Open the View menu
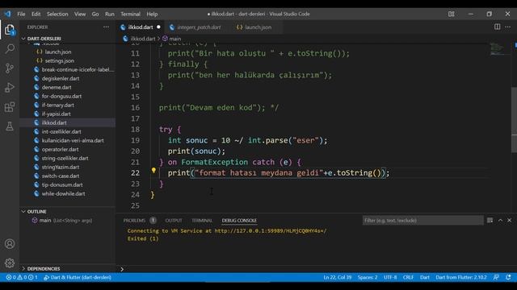Image resolution: width=517 pixels, height=290 pixels. point(80,14)
